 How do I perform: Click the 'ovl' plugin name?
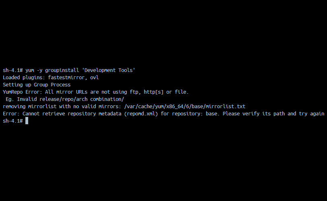click(x=95, y=78)
